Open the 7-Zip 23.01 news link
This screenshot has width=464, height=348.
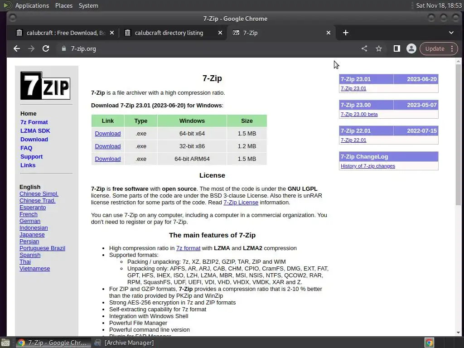(x=353, y=88)
